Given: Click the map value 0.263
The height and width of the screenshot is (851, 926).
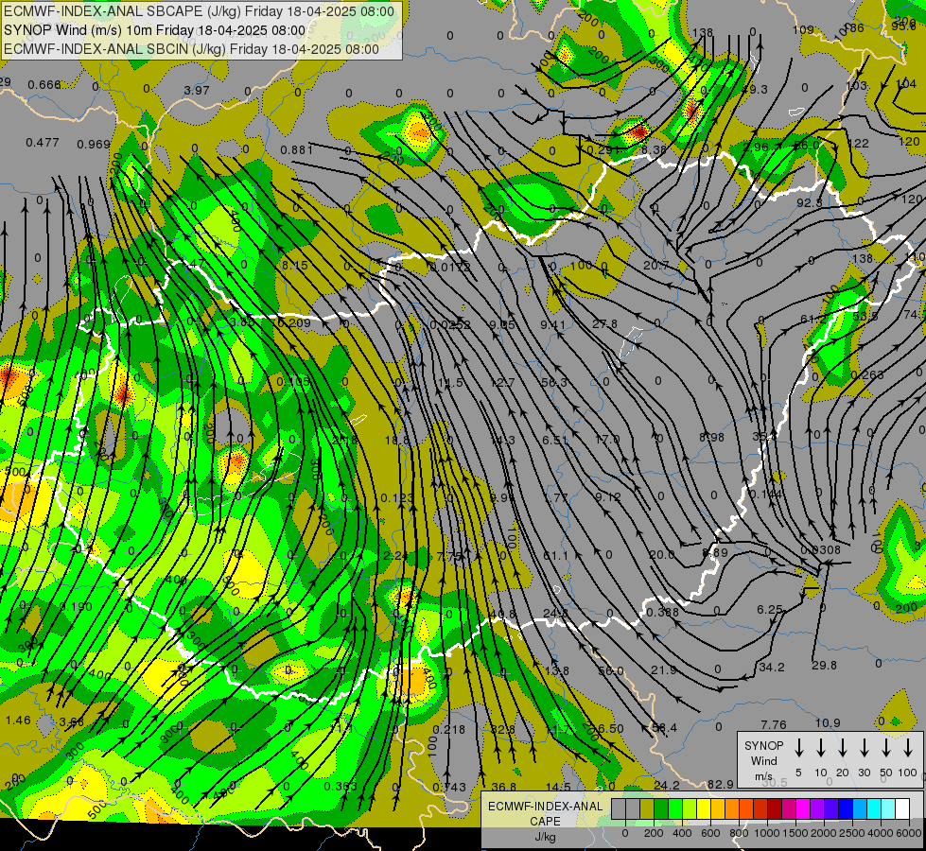Looking at the screenshot, I should (867, 375).
